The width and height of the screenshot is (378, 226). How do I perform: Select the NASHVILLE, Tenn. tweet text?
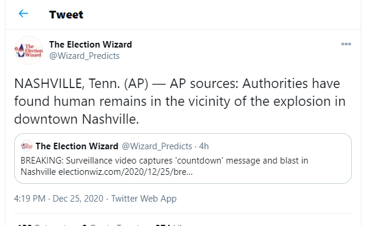tap(179, 101)
